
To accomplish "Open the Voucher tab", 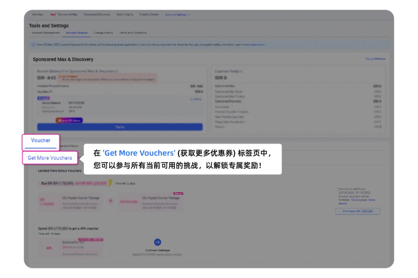I will [x=41, y=141].
